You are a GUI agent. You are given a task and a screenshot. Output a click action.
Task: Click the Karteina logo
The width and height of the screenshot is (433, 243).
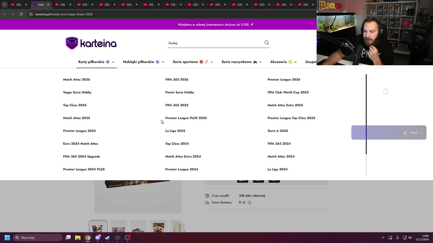[x=91, y=43]
